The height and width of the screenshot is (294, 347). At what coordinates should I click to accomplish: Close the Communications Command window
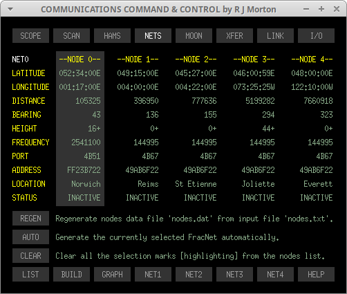point(337,9)
